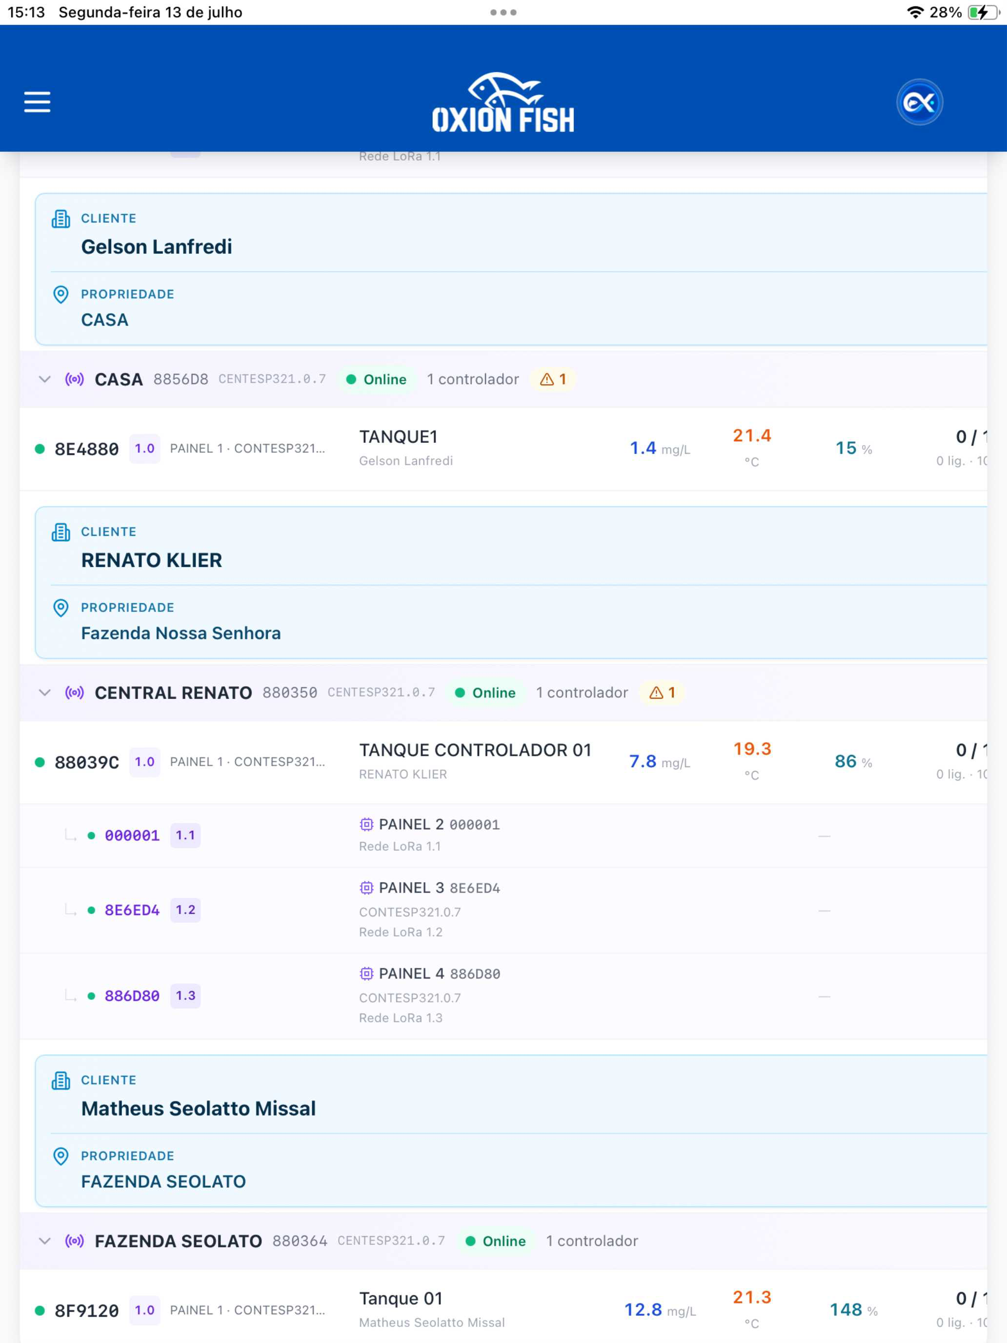1007x1343 pixels.
Task: Collapse the FAZENDA SEOLATO central section
Action: tap(44, 1241)
